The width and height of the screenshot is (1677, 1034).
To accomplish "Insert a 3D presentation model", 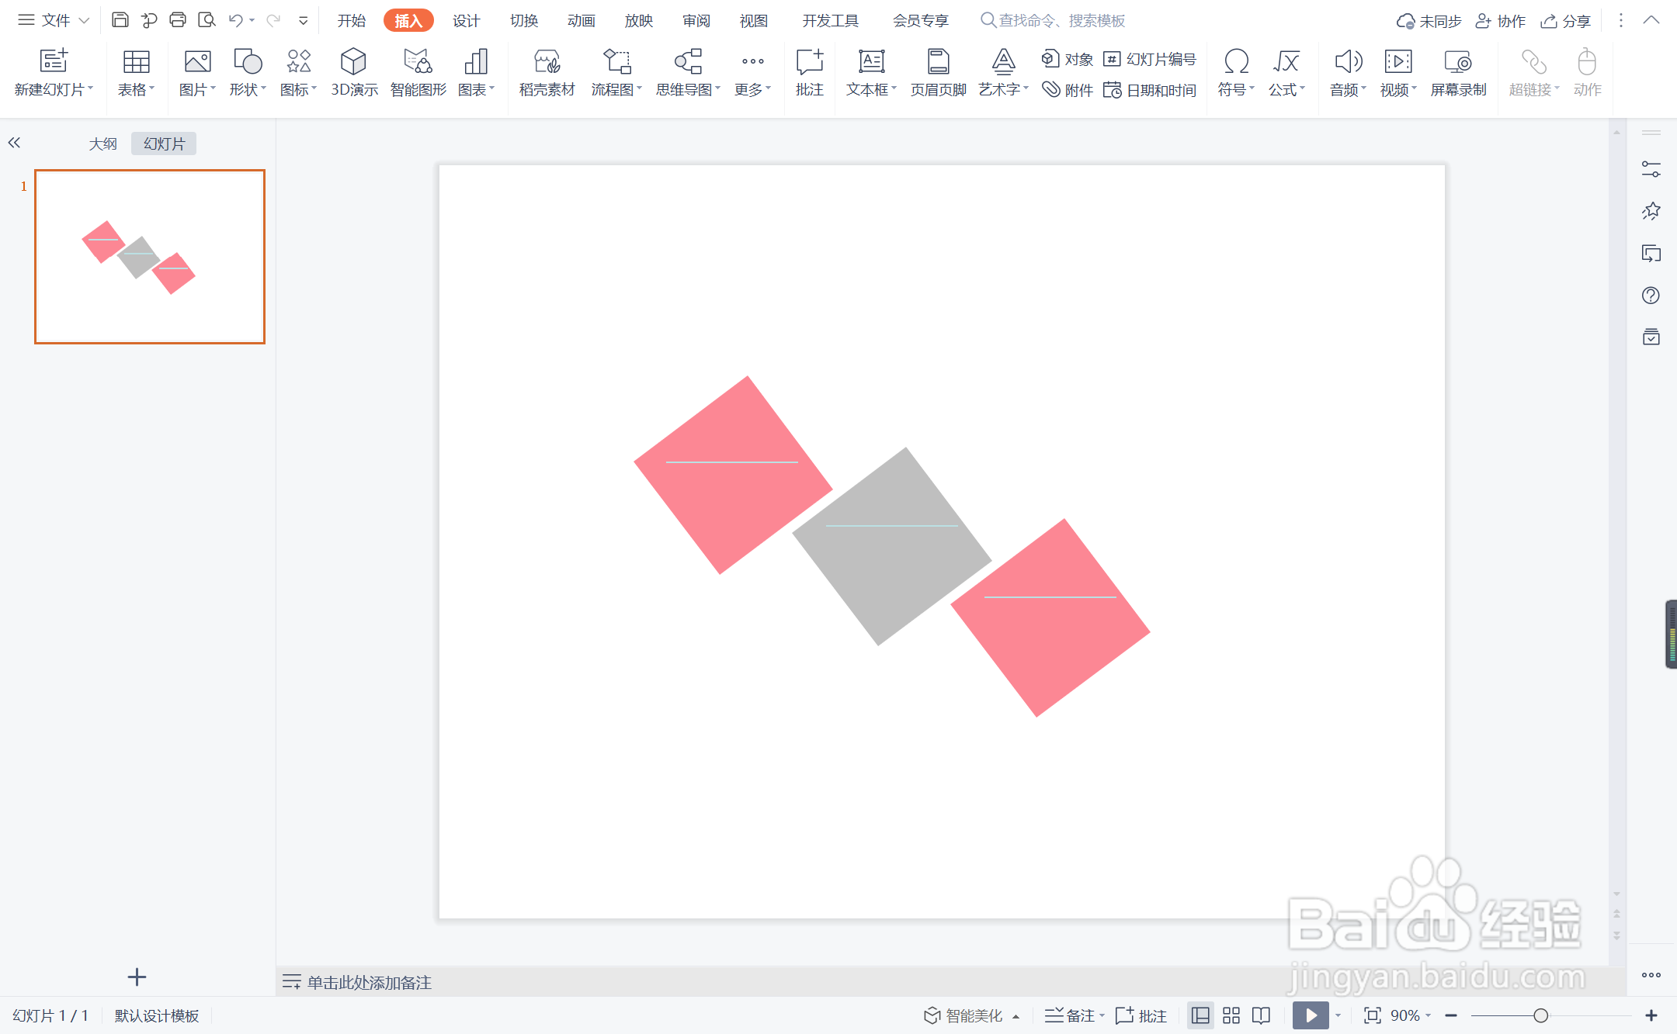I will (x=353, y=72).
